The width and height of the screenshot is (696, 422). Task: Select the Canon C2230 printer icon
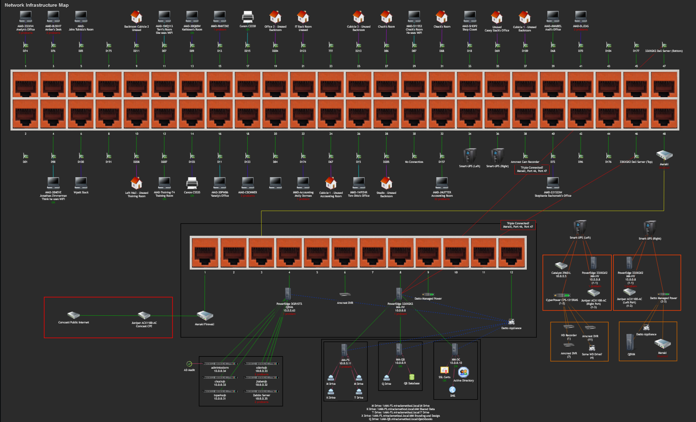pyautogui.click(x=247, y=18)
